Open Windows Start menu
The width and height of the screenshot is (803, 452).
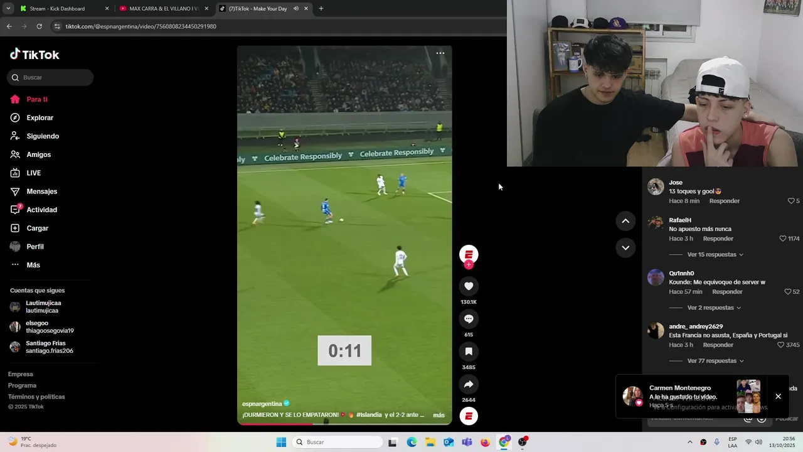(281, 442)
